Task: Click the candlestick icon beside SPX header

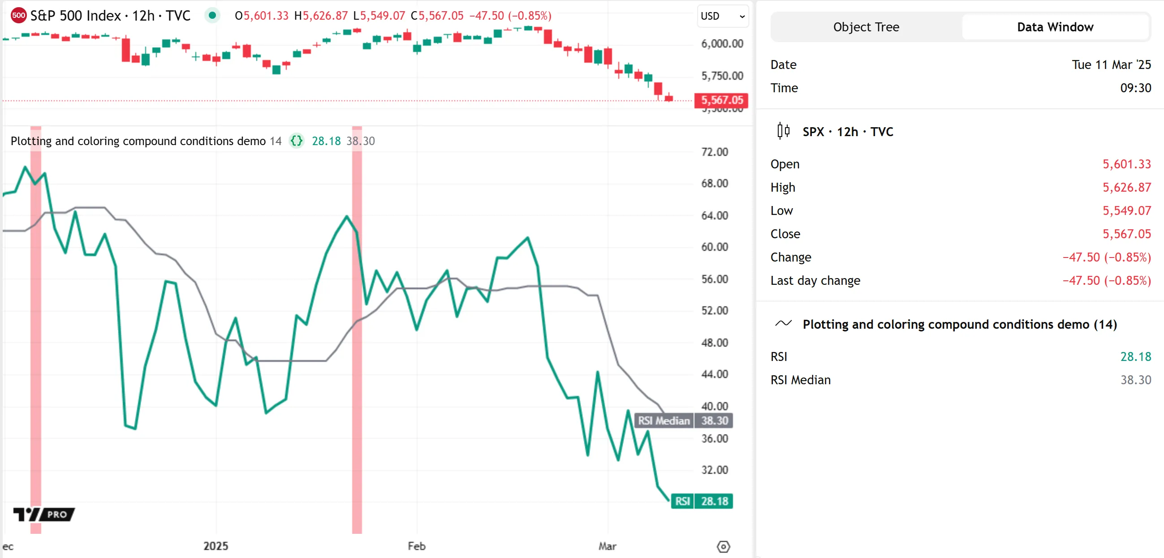Action: [x=783, y=132]
